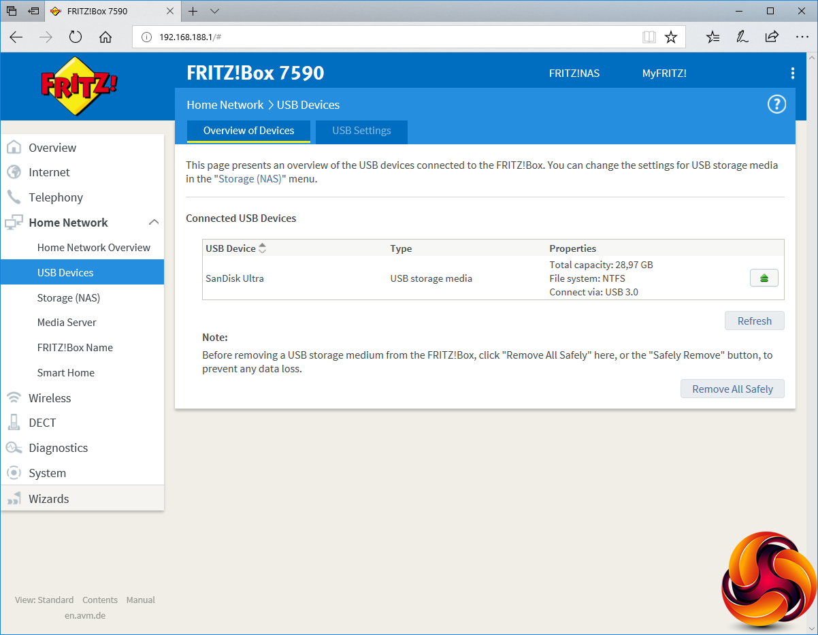Click the browser share icon
818x635 pixels.
[x=772, y=37]
